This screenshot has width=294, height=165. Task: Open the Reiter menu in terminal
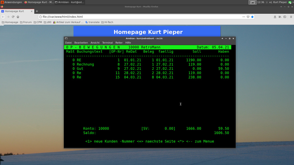[119, 43]
